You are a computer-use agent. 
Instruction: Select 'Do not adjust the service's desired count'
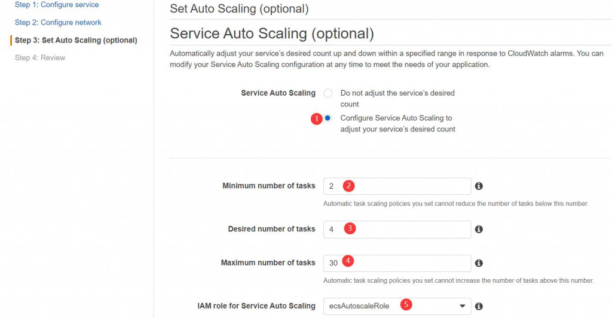pos(328,93)
